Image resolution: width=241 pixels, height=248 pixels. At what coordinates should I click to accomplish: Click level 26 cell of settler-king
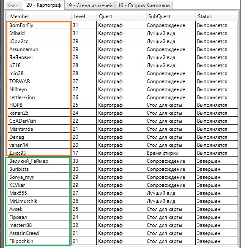pyautogui.click(x=84, y=97)
